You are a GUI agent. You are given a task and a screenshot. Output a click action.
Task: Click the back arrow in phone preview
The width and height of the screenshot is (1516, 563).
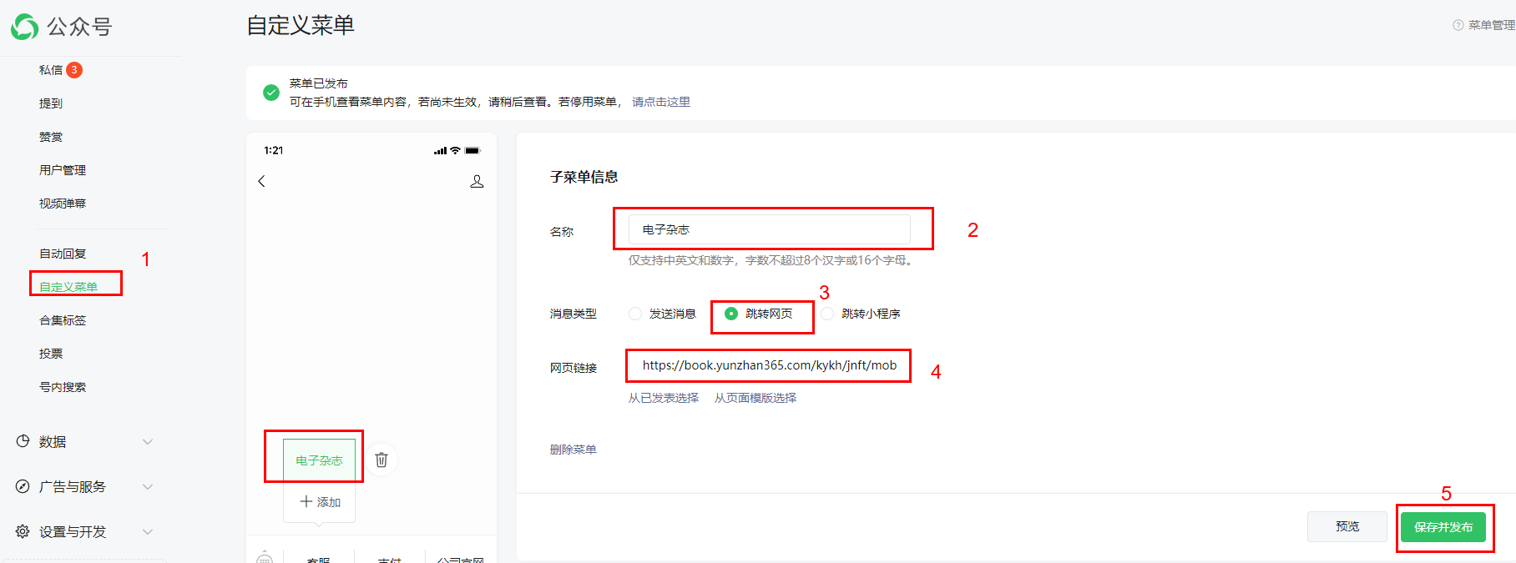pyautogui.click(x=262, y=181)
